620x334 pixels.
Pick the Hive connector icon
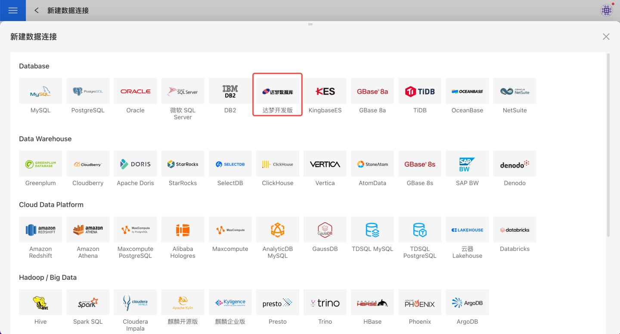pyautogui.click(x=40, y=303)
